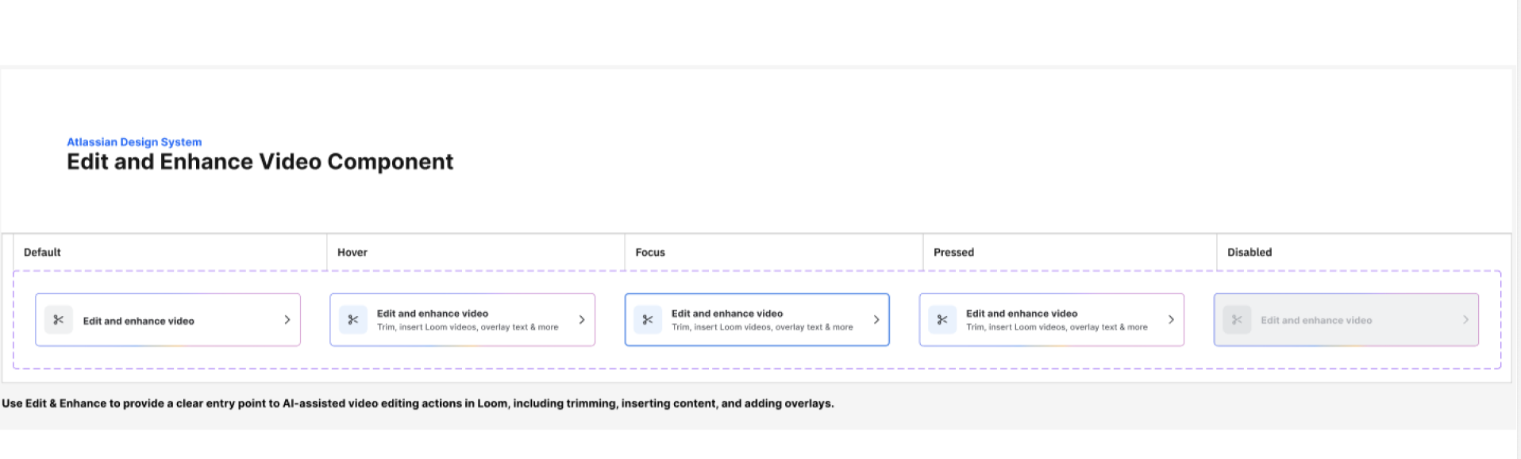Click the greyed scissors icon in the Disabled card
The height and width of the screenshot is (459, 1521).
(1237, 320)
